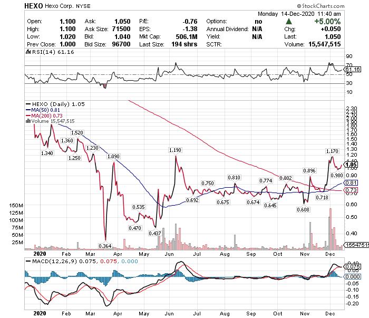Click the Bid Size value 96700
Viewport: 369px width, 318px height.
pyautogui.click(x=121, y=44)
